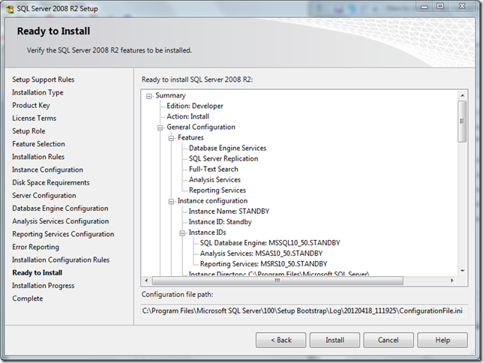Select the Analysis Services Configuration step
Screen dimensions: 483x363
[x=60, y=221]
